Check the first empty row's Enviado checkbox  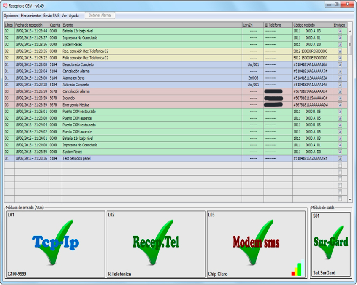click(340, 165)
